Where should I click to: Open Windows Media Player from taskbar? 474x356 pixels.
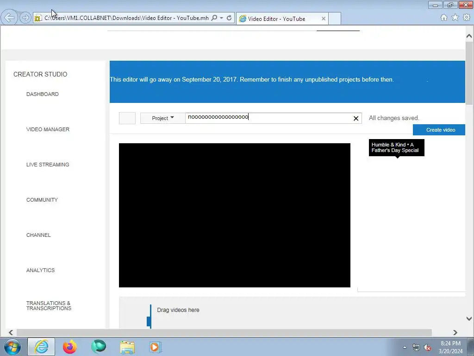point(156,347)
